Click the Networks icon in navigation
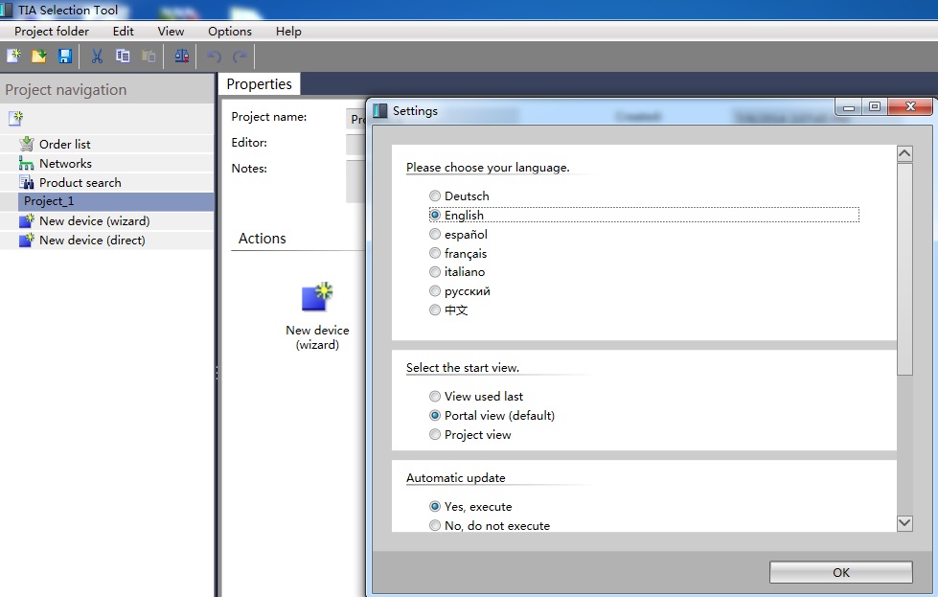The height and width of the screenshot is (597, 938). click(26, 163)
